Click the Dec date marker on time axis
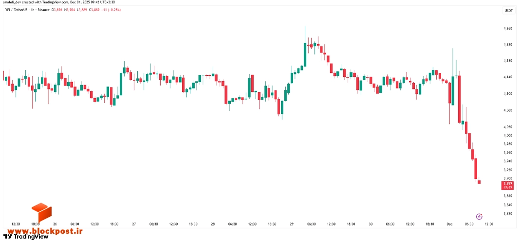The height and width of the screenshot is (243, 519). pos(449,224)
